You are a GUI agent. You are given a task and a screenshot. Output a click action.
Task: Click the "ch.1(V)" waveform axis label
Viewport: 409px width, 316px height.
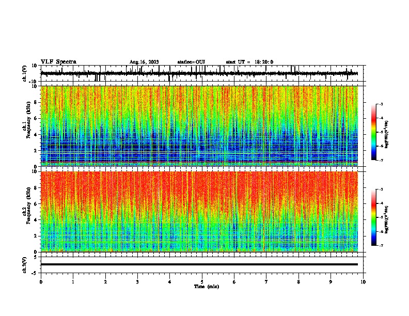click(25, 73)
